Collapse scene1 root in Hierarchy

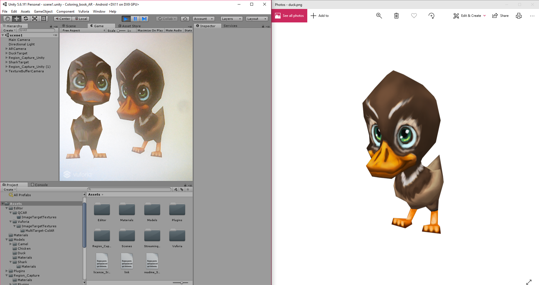tap(3, 35)
